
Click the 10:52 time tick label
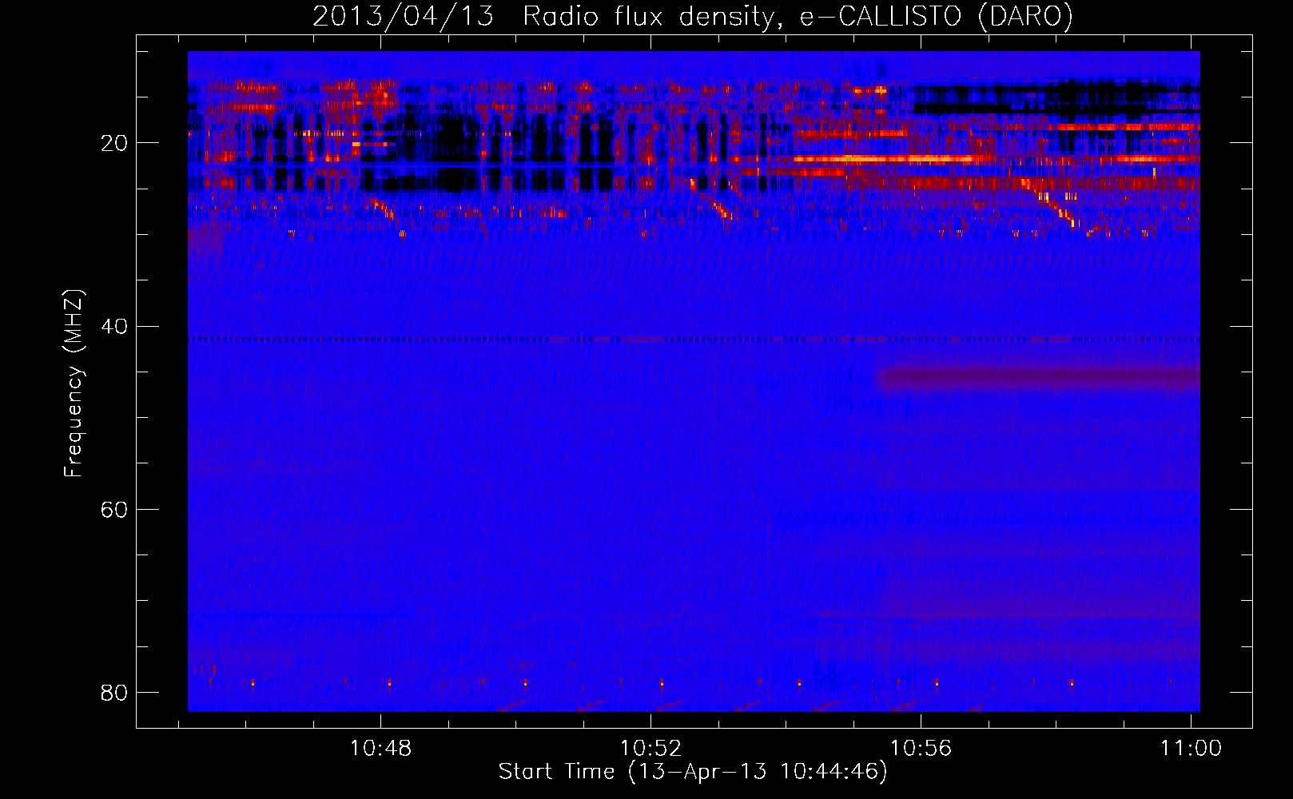point(651,748)
